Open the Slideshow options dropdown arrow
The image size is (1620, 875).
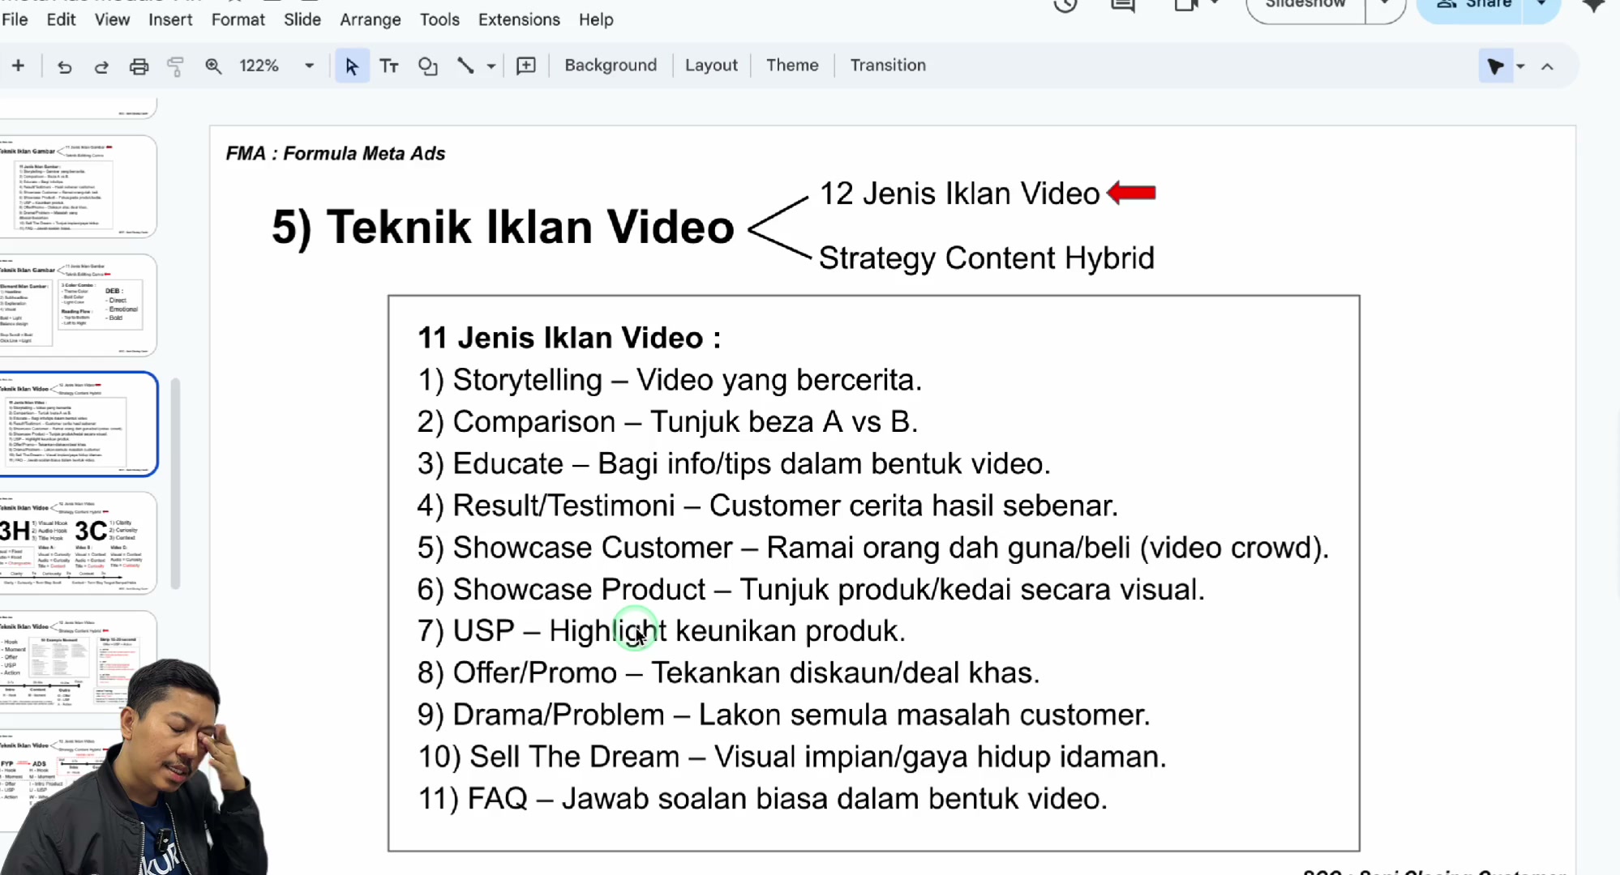pyautogui.click(x=1385, y=5)
